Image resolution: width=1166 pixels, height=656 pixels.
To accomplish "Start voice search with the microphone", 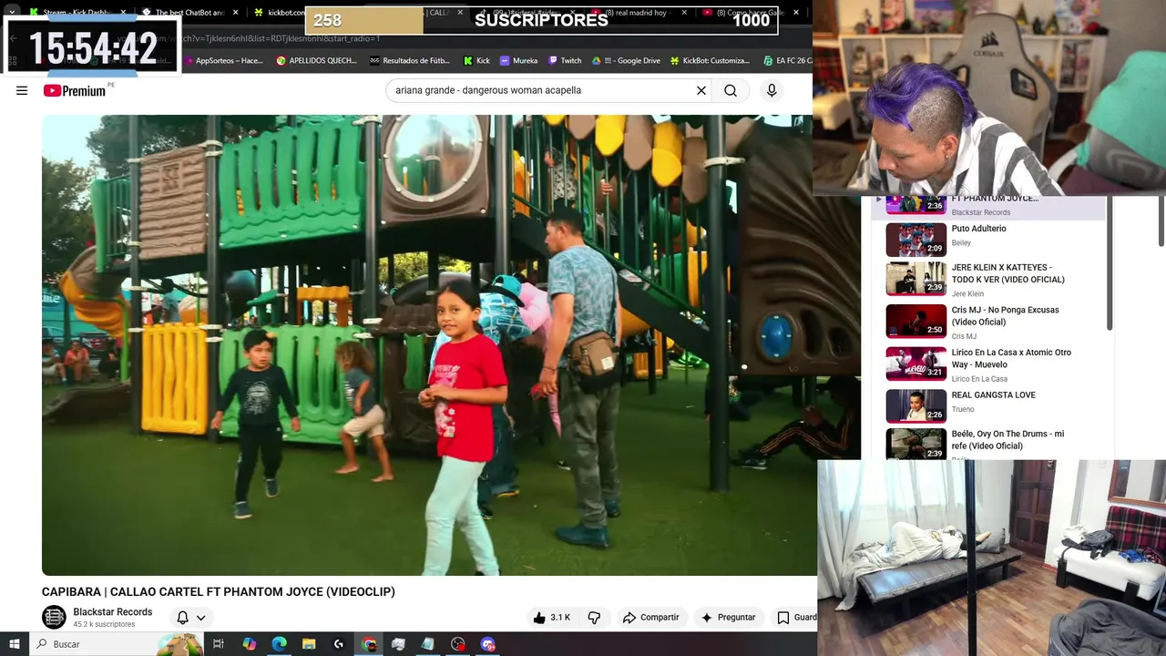I will (x=772, y=90).
